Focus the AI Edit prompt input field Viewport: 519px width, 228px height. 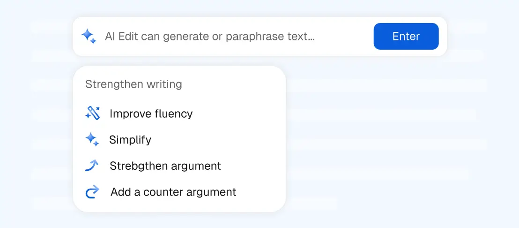(x=234, y=37)
